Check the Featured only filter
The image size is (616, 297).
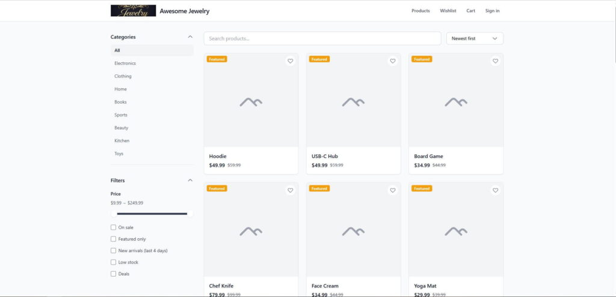[114, 239]
